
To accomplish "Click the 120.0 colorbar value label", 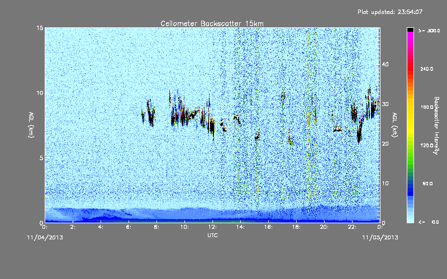I will point(426,146).
